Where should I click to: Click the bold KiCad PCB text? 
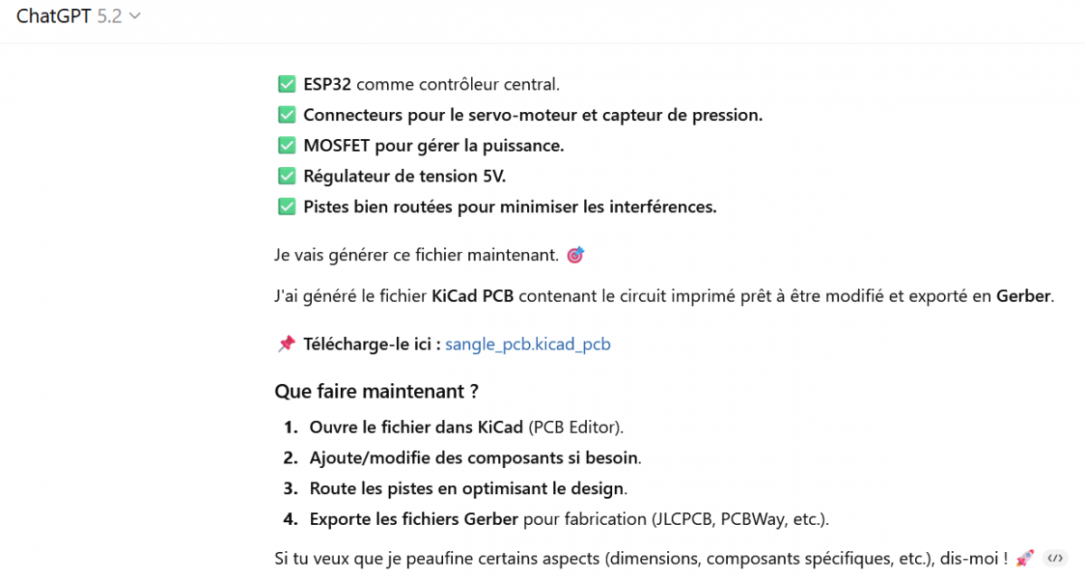pyautogui.click(x=473, y=296)
